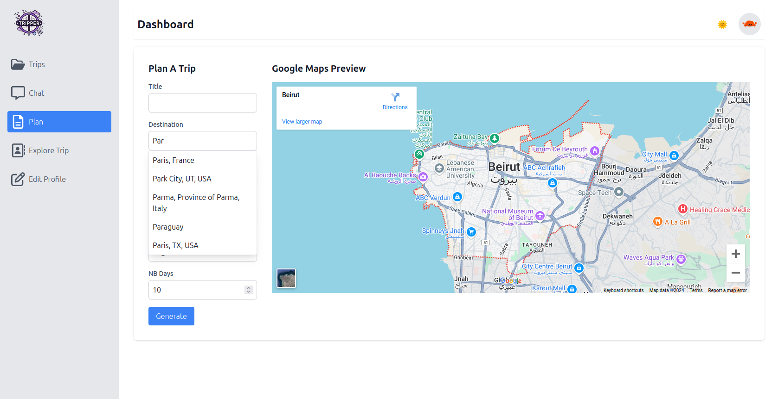Click the A La Grill restaurant marker
The image size is (778, 399).
point(657,221)
